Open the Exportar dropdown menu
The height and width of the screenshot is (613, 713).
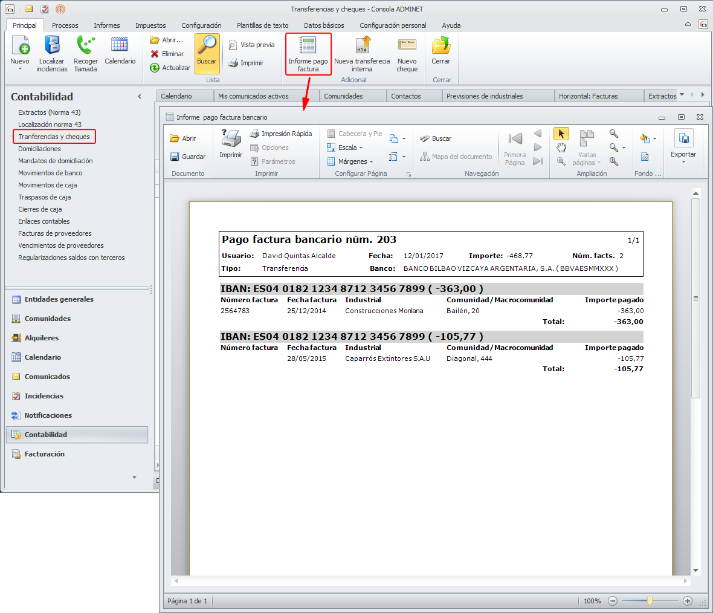coord(683,155)
